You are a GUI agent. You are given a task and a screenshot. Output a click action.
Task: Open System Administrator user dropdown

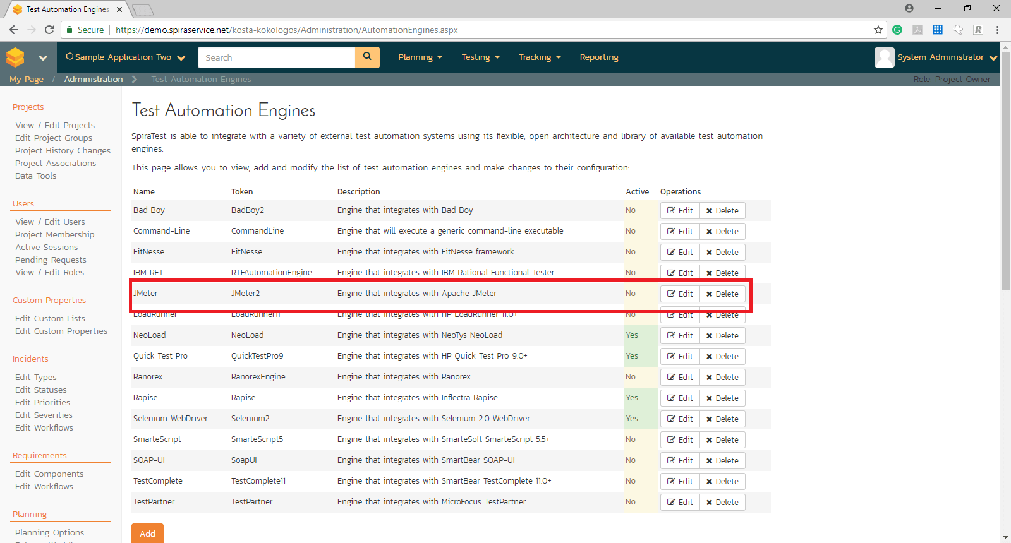click(x=947, y=57)
